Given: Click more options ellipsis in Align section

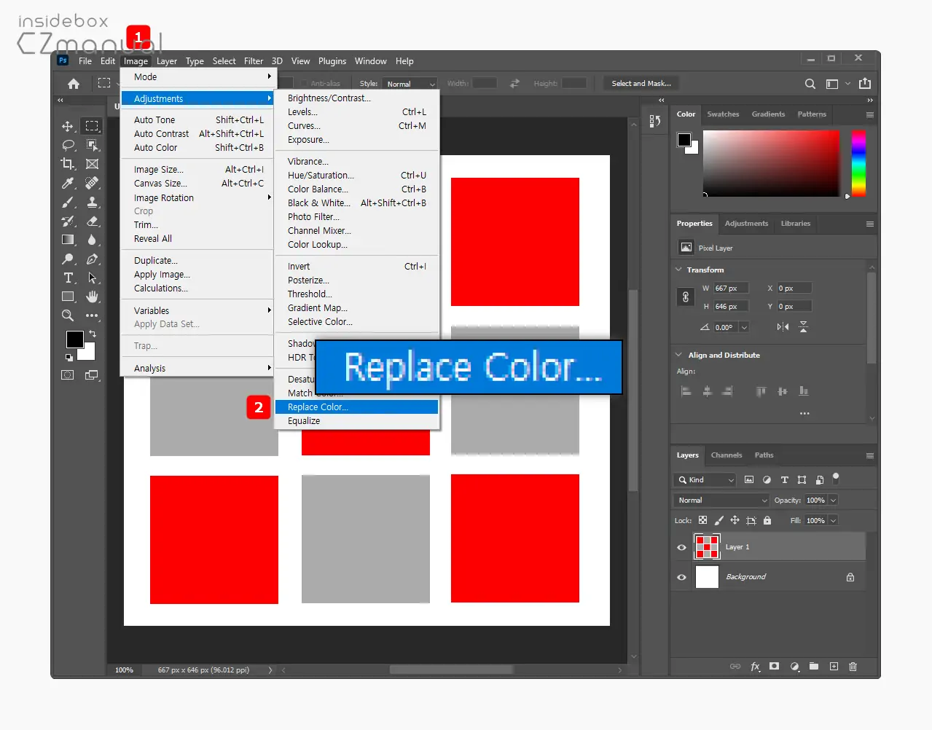Looking at the screenshot, I should 804,413.
